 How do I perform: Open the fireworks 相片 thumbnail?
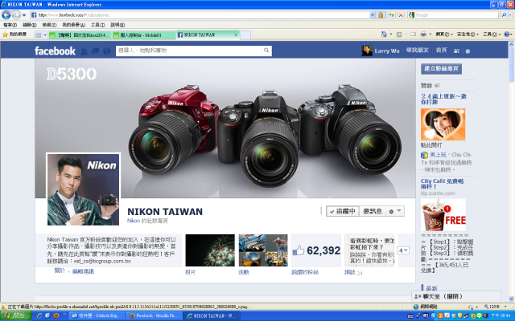210,250
